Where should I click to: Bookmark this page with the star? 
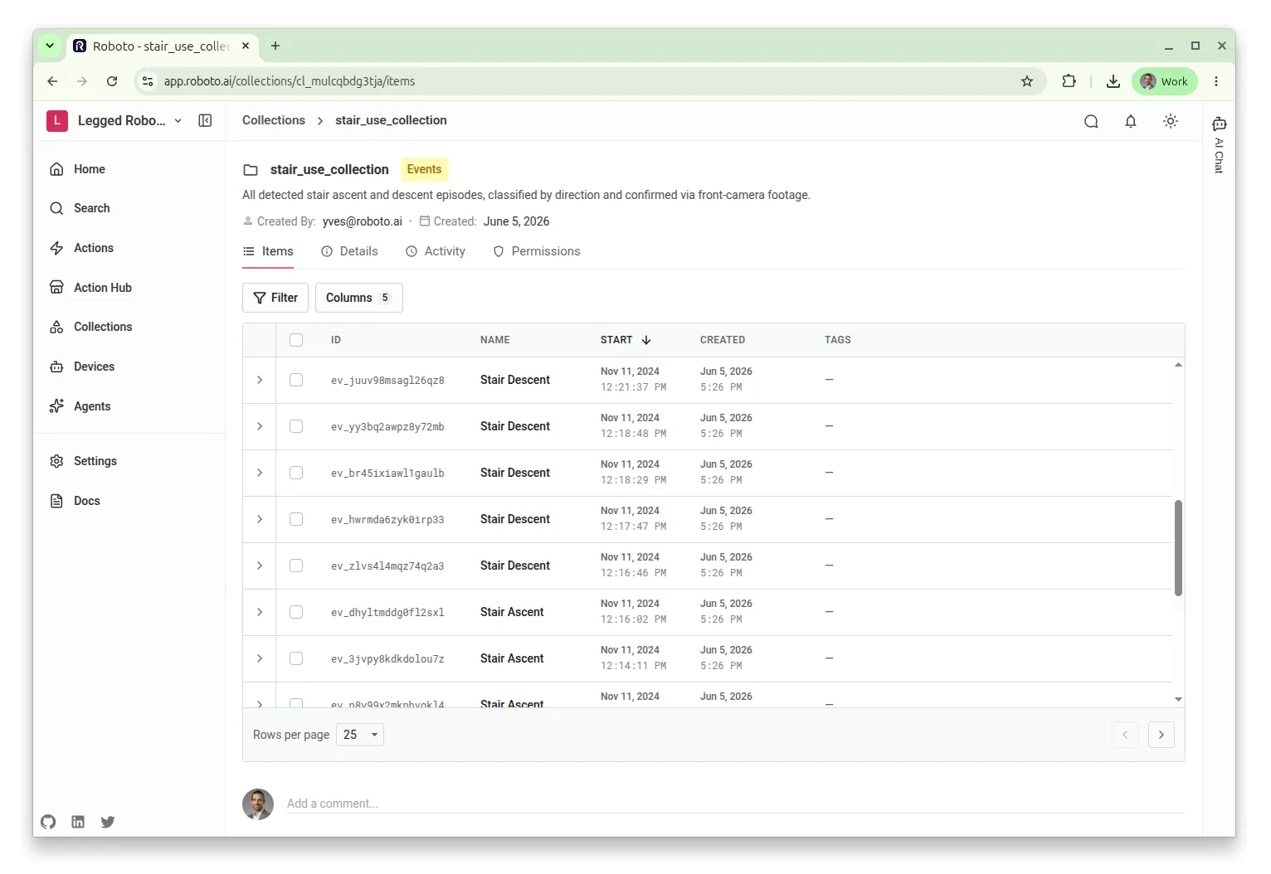[x=1027, y=81]
